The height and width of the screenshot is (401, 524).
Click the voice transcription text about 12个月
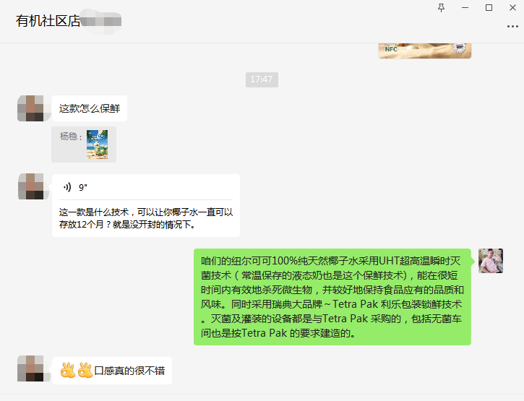[x=146, y=218]
